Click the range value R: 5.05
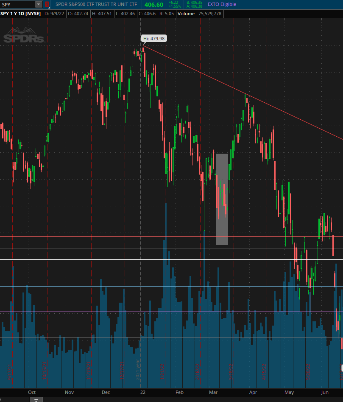This screenshot has height=402, width=343. (x=167, y=14)
